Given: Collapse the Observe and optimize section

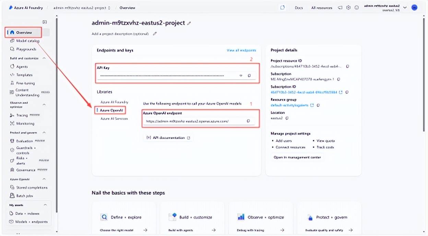Looking at the screenshot, I should coord(44,105).
